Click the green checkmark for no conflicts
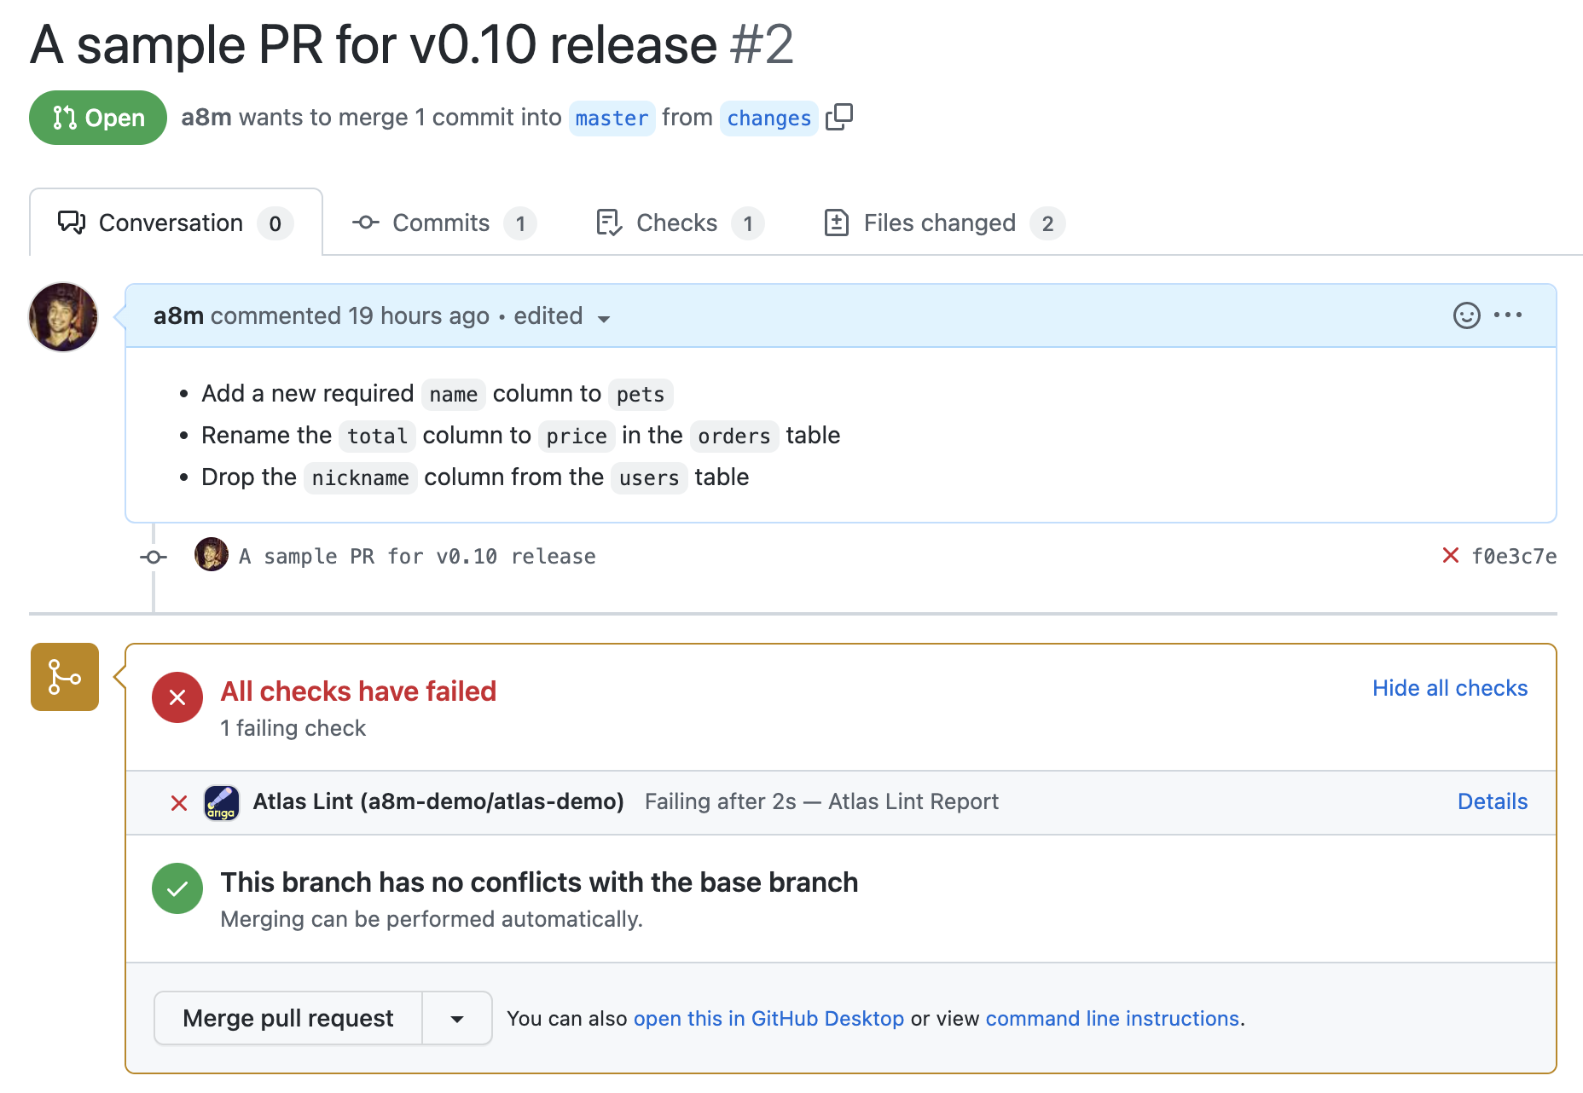The width and height of the screenshot is (1583, 1093). click(177, 888)
